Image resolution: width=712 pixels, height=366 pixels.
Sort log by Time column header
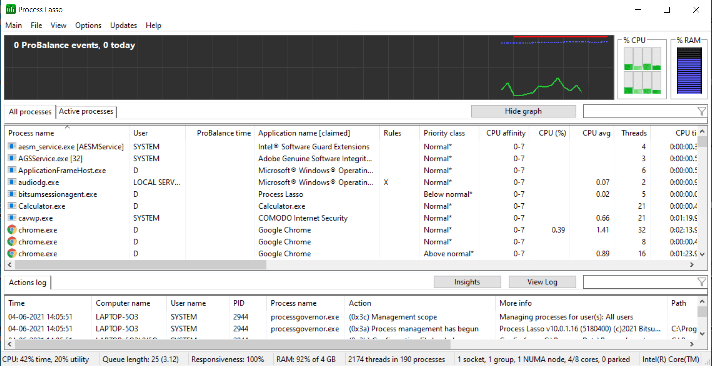tap(48, 303)
